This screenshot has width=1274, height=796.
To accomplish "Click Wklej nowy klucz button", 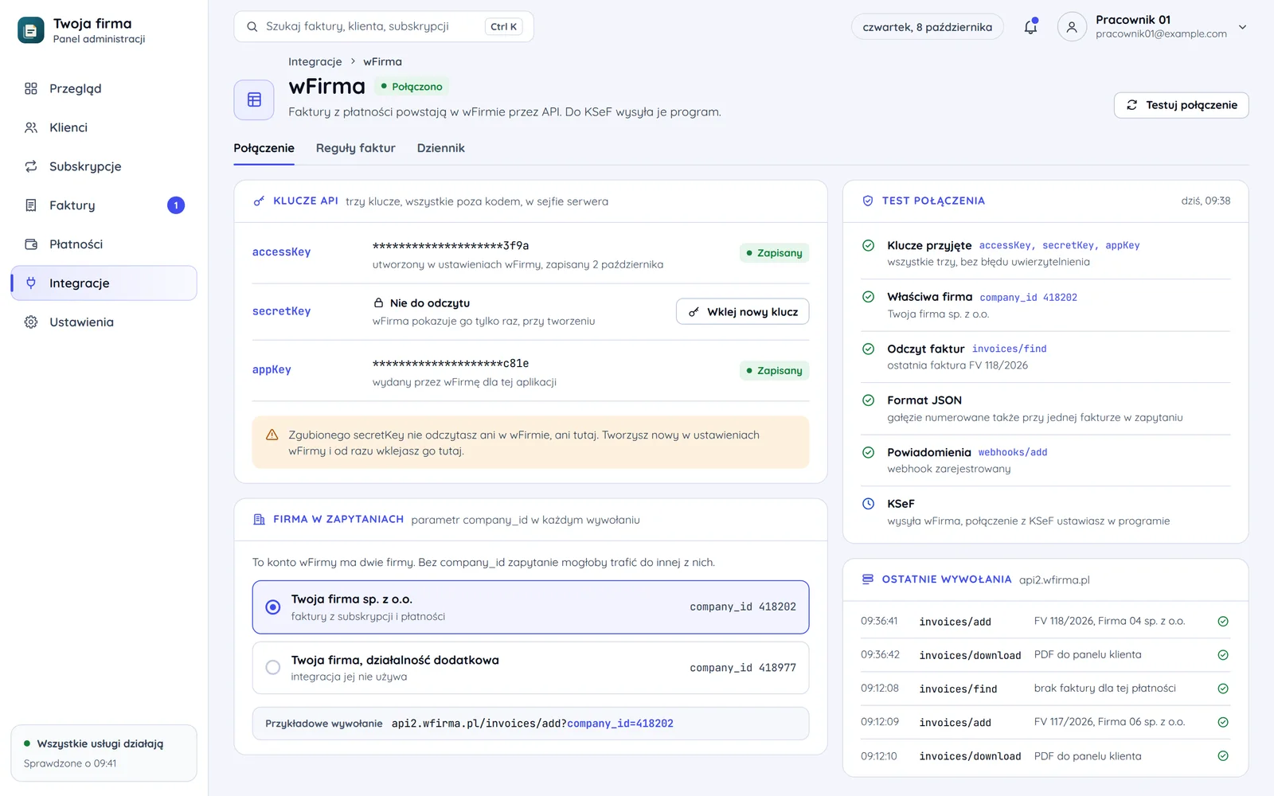I will coord(742,312).
